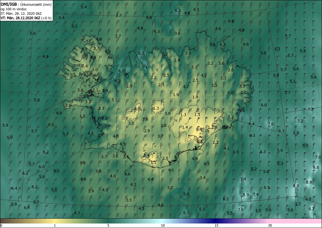Click the '30' tick label on the color scale

point(270,225)
